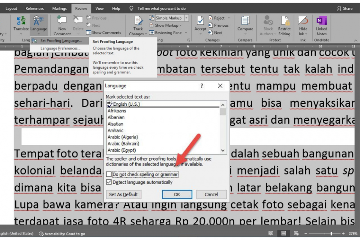Go to Previous change

219,25
